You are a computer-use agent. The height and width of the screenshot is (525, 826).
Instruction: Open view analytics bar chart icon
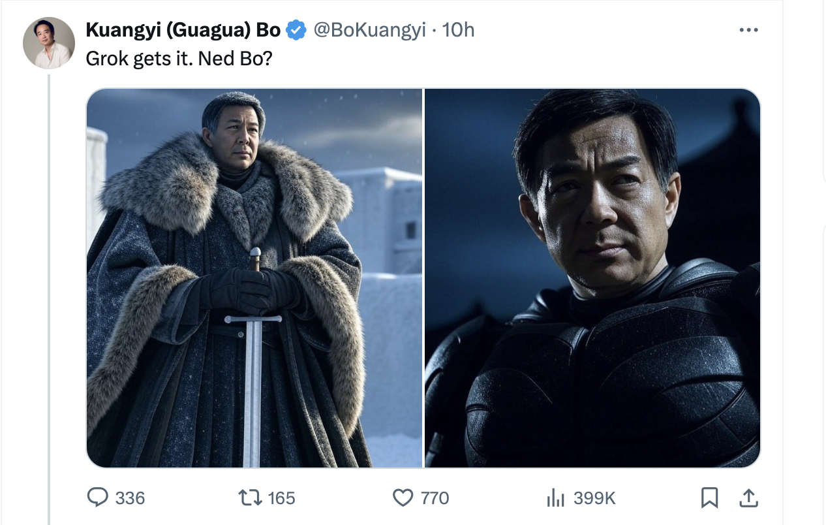tap(555, 498)
